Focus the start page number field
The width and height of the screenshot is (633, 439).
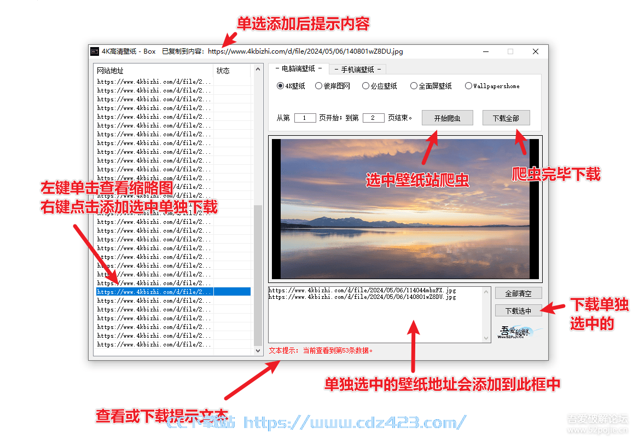click(x=305, y=118)
